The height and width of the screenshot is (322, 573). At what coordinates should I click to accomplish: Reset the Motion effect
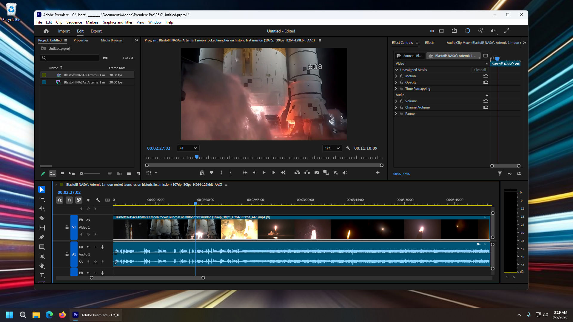[486, 76]
